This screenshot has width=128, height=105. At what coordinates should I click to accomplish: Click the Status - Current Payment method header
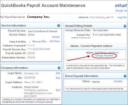[91, 46]
